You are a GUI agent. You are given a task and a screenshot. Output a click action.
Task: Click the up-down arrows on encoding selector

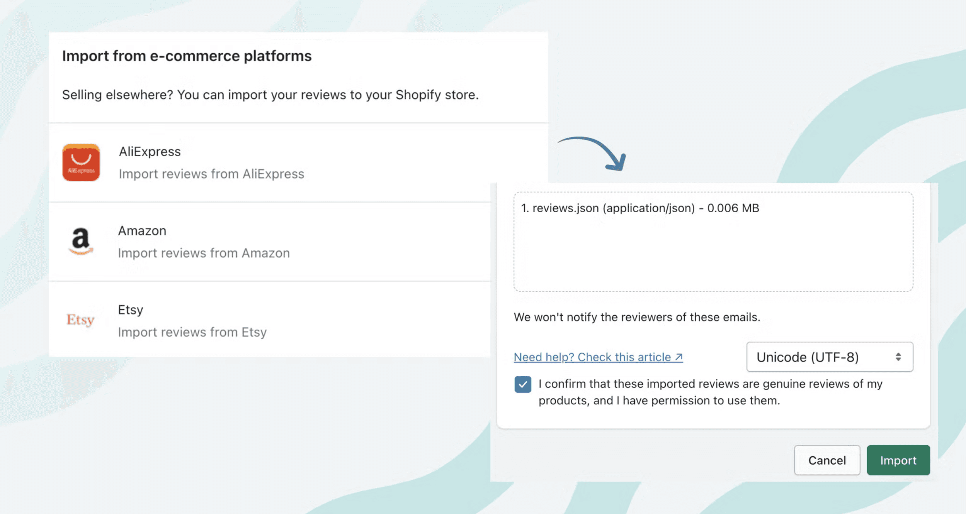[898, 357]
